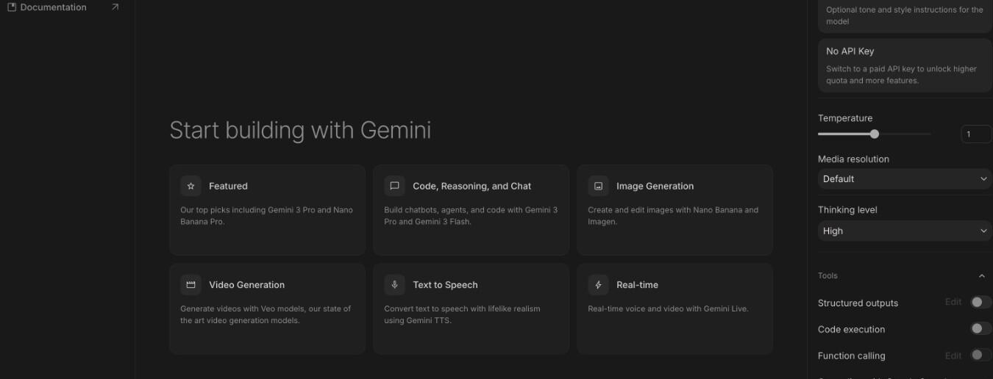Select the Featured models card title

(x=228, y=186)
